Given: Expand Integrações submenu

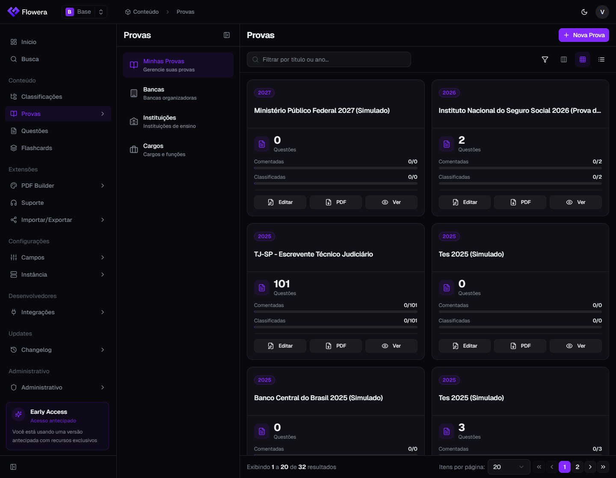Looking at the screenshot, I should click(x=58, y=312).
